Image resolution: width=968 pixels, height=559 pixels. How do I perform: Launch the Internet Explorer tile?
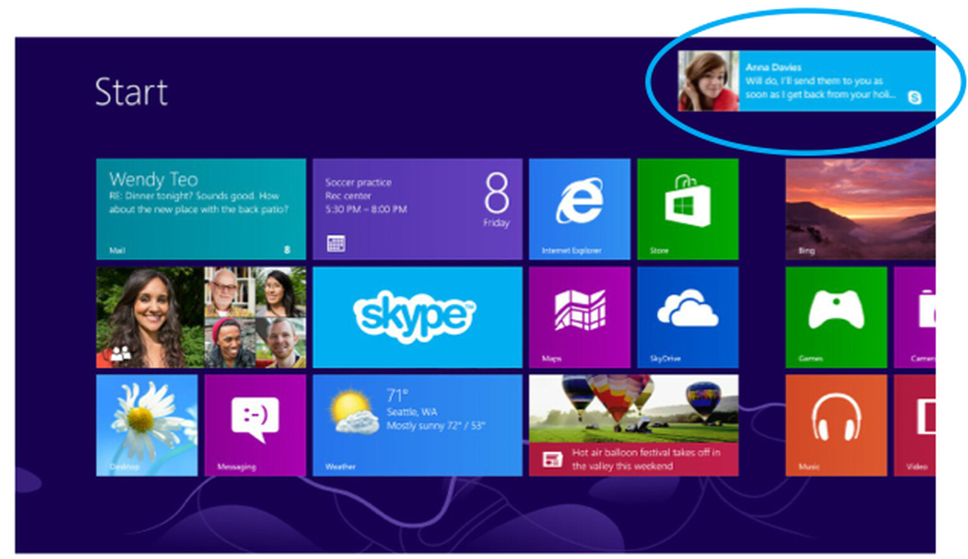(x=579, y=209)
